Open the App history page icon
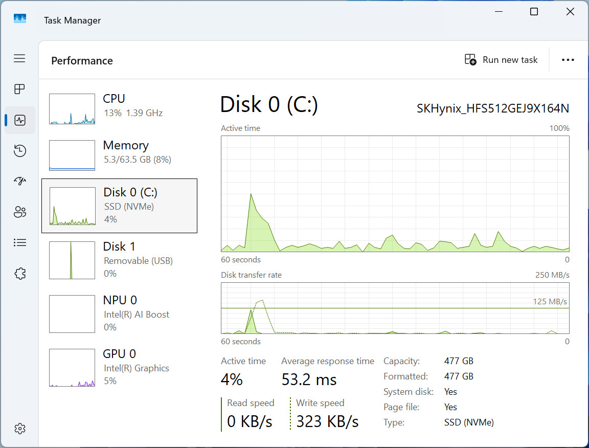The width and height of the screenshot is (589, 448). pos(20,151)
